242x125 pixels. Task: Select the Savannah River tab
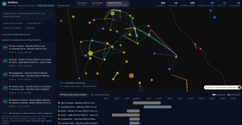tap(117, 4)
